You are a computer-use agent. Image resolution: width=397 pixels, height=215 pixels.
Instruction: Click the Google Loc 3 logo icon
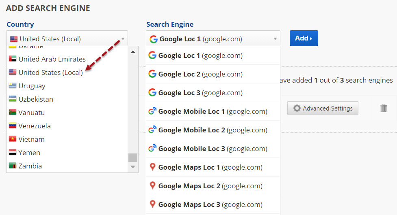click(x=152, y=93)
